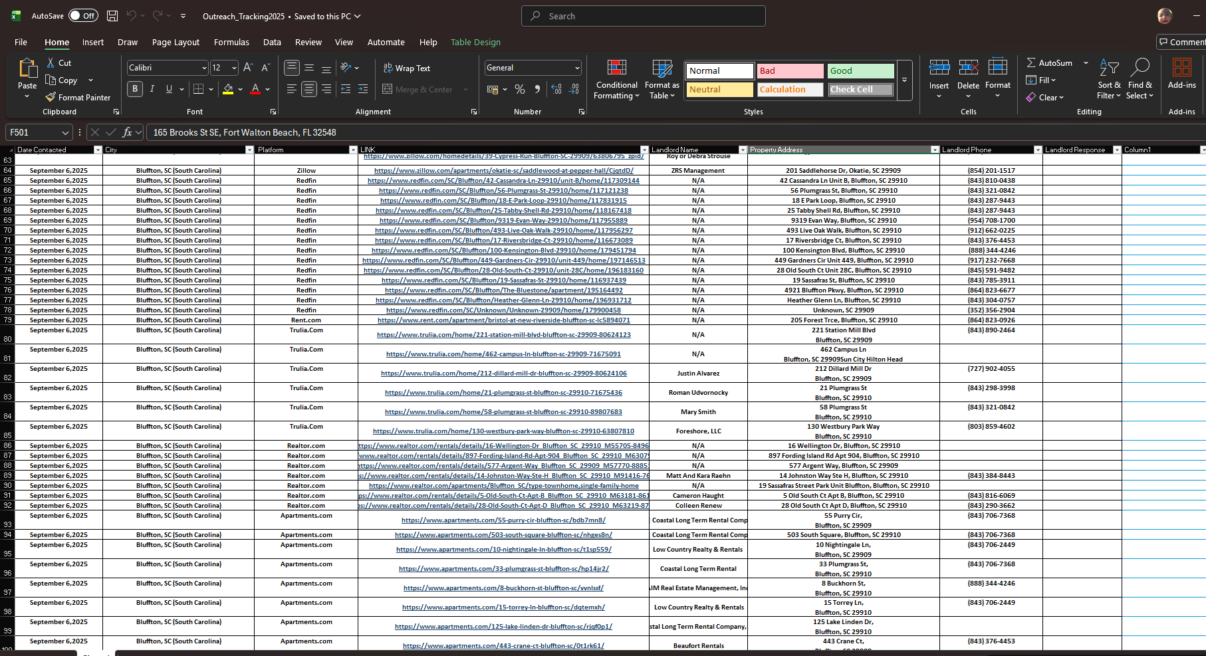Center-align the cell text horizontally

[x=308, y=89]
